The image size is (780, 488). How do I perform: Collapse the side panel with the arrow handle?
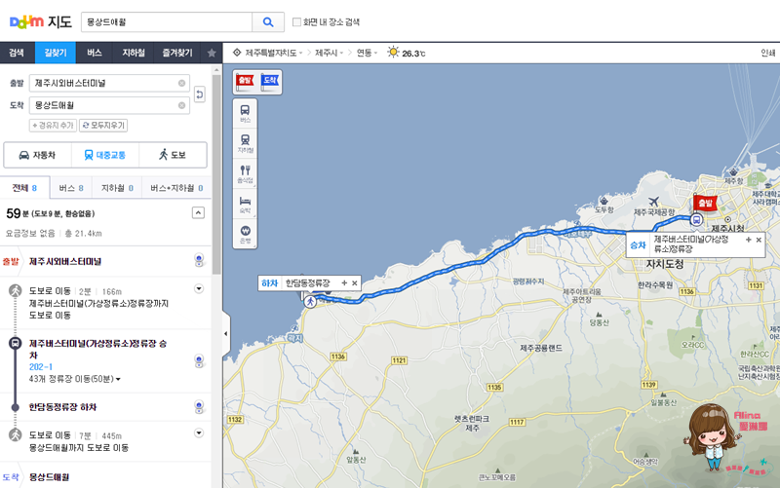tap(226, 333)
